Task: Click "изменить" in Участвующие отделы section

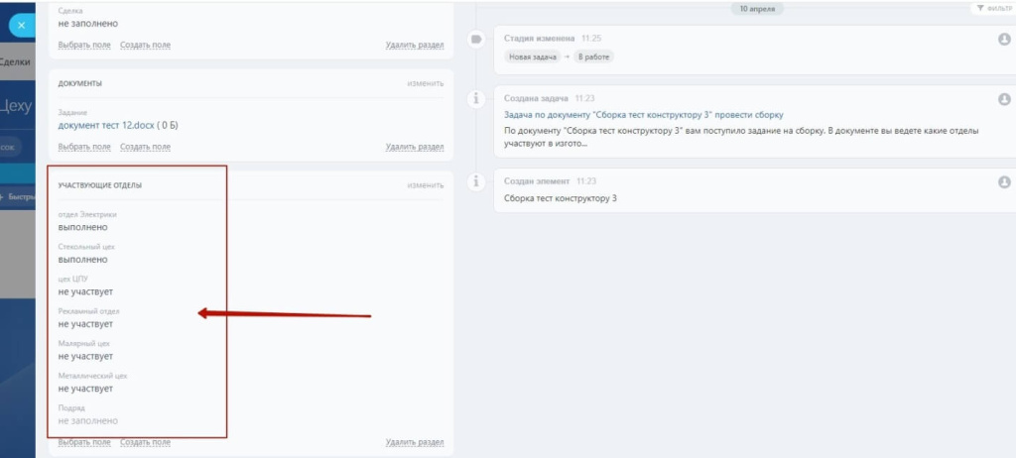Action: pyautogui.click(x=425, y=185)
